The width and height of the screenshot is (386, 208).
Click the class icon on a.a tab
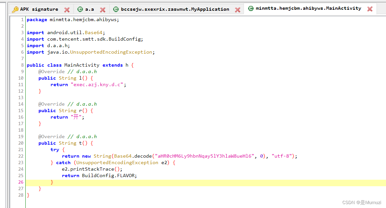80,9
